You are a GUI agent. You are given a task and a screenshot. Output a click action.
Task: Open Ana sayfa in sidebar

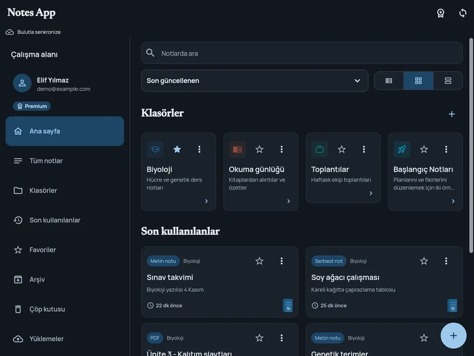click(x=65, y=131)
